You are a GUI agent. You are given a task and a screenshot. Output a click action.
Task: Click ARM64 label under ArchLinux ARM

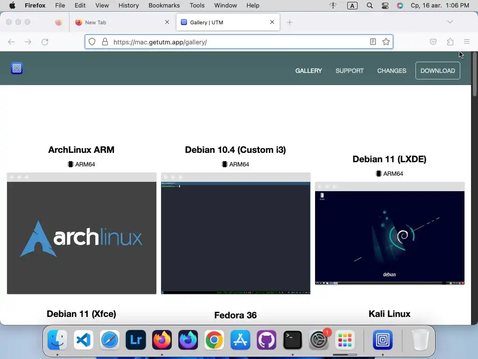tap(81, 164)
